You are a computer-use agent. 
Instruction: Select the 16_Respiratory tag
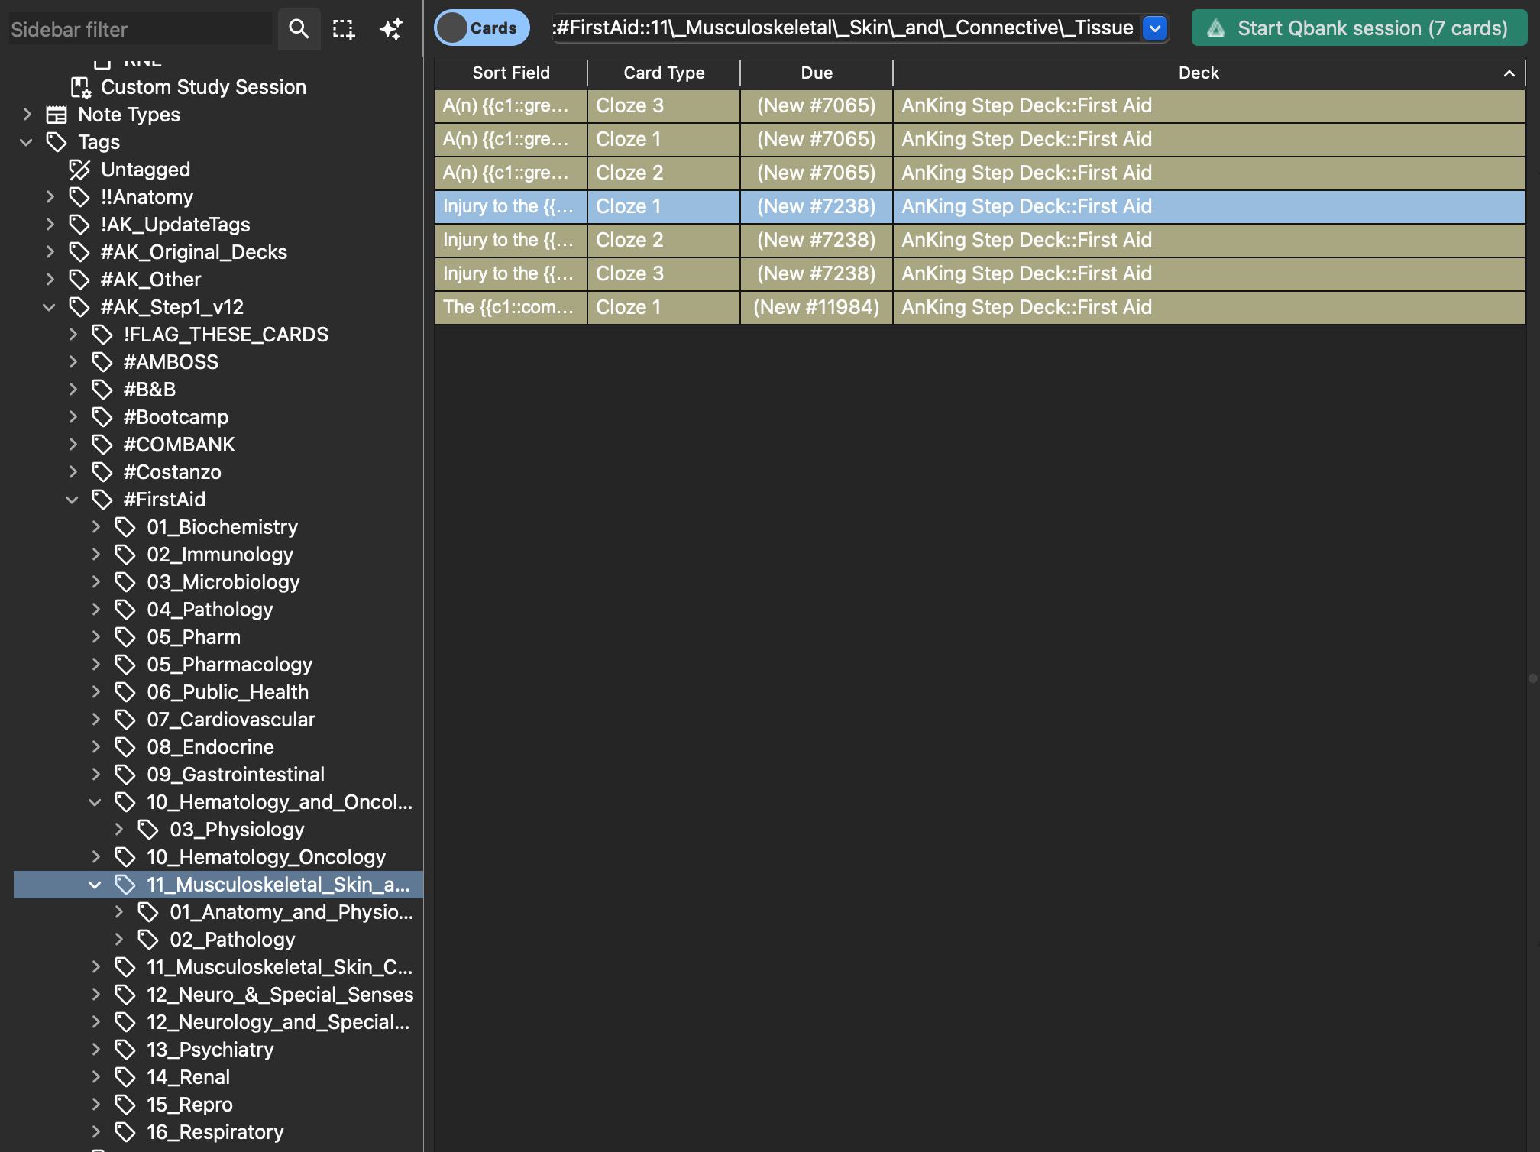point(215,1132)
